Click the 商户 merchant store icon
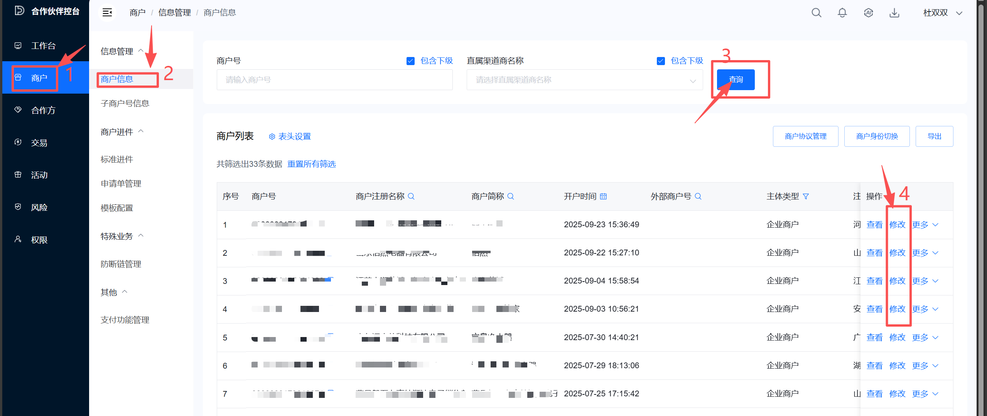Image resolution: width=987 pixels, height=416 pixels. [x=18, y=77]
